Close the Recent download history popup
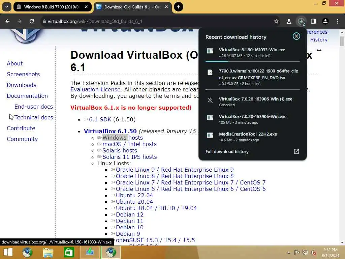 pos(296,36)
